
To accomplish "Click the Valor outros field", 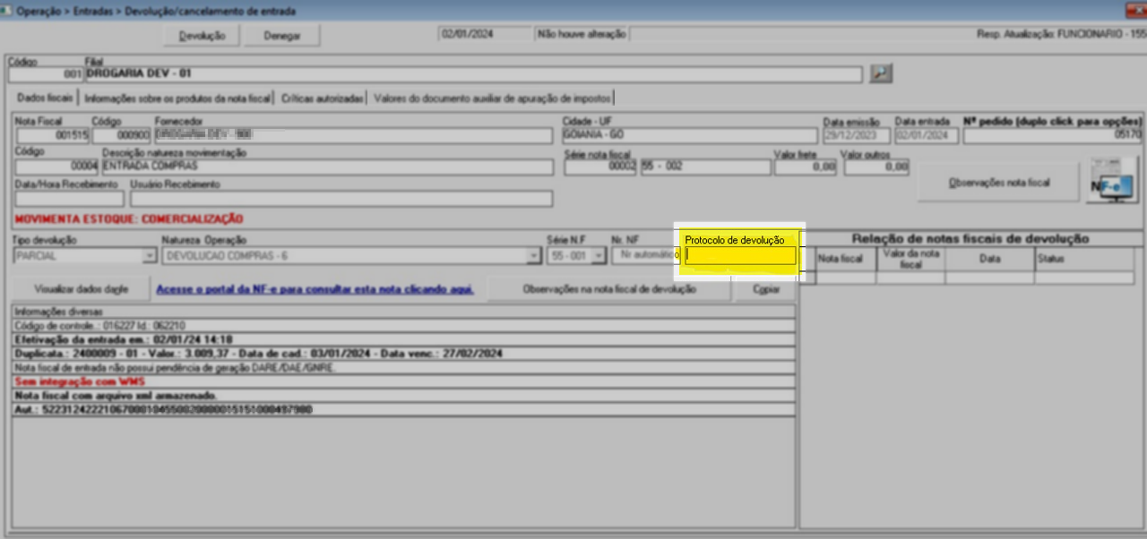I will [876, 167].
